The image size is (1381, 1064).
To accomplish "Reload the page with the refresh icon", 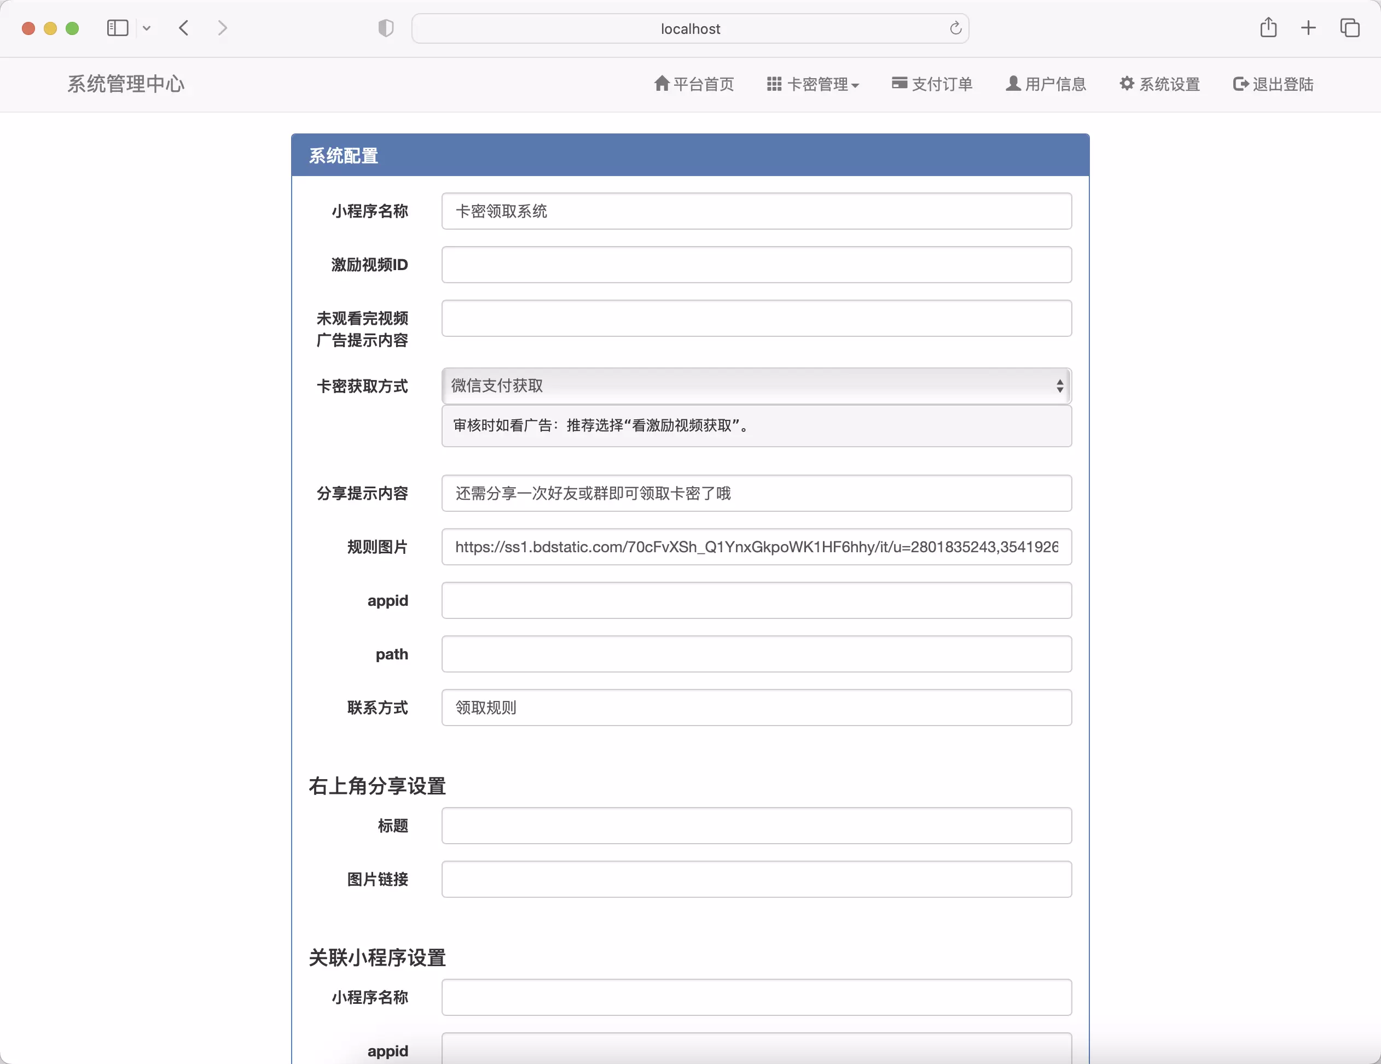I will click(x=955, y=28).
